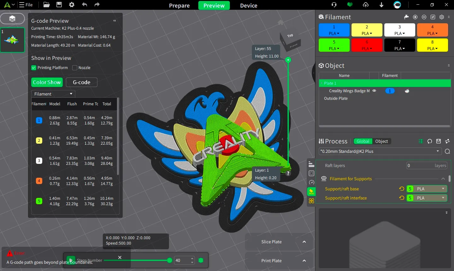Open the Filament view type dropdown
Viewport: 454px width, 271px height.
pos(53,94)
